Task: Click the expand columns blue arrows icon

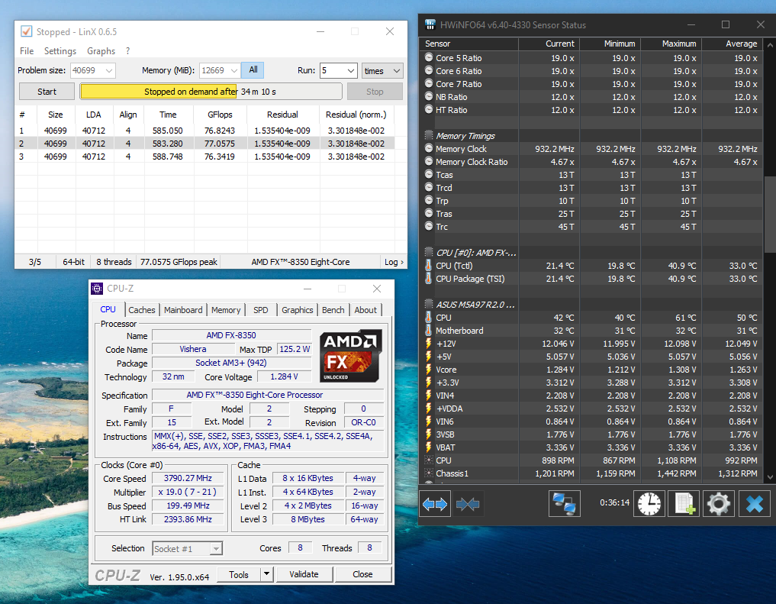Action: (x=436, y=504)
